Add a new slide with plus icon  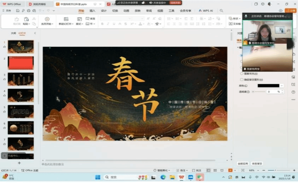pos(19,163)
